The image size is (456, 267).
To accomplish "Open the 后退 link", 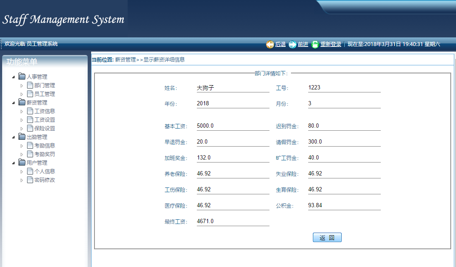I will 280,44.
